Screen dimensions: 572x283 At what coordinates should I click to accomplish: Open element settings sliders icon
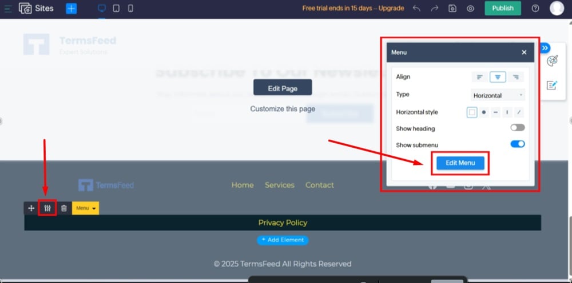(x=47, y=208)
